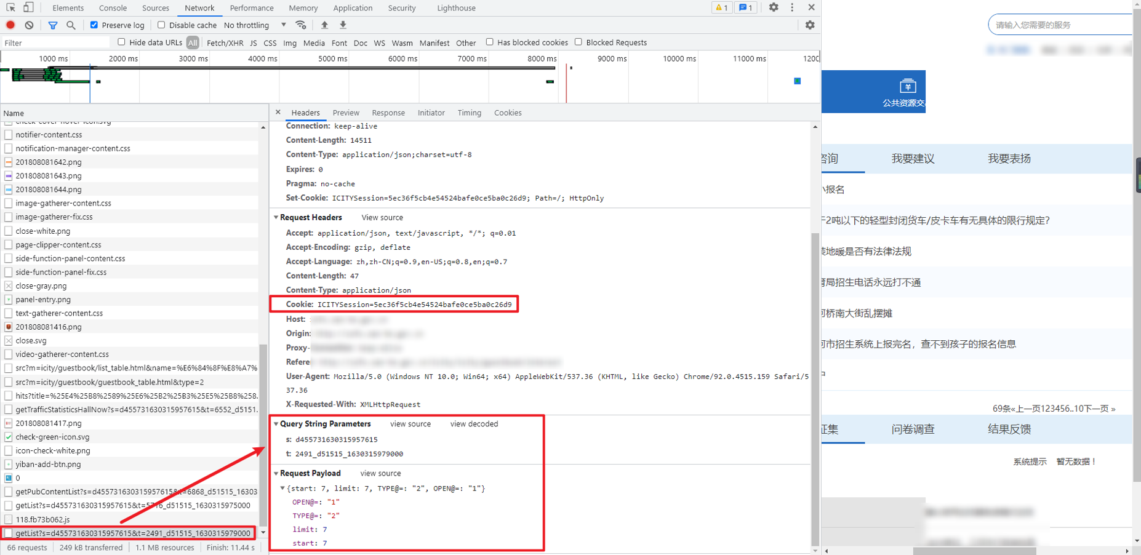Click the messages count badge
The image size is (1141, 555).
745,8
